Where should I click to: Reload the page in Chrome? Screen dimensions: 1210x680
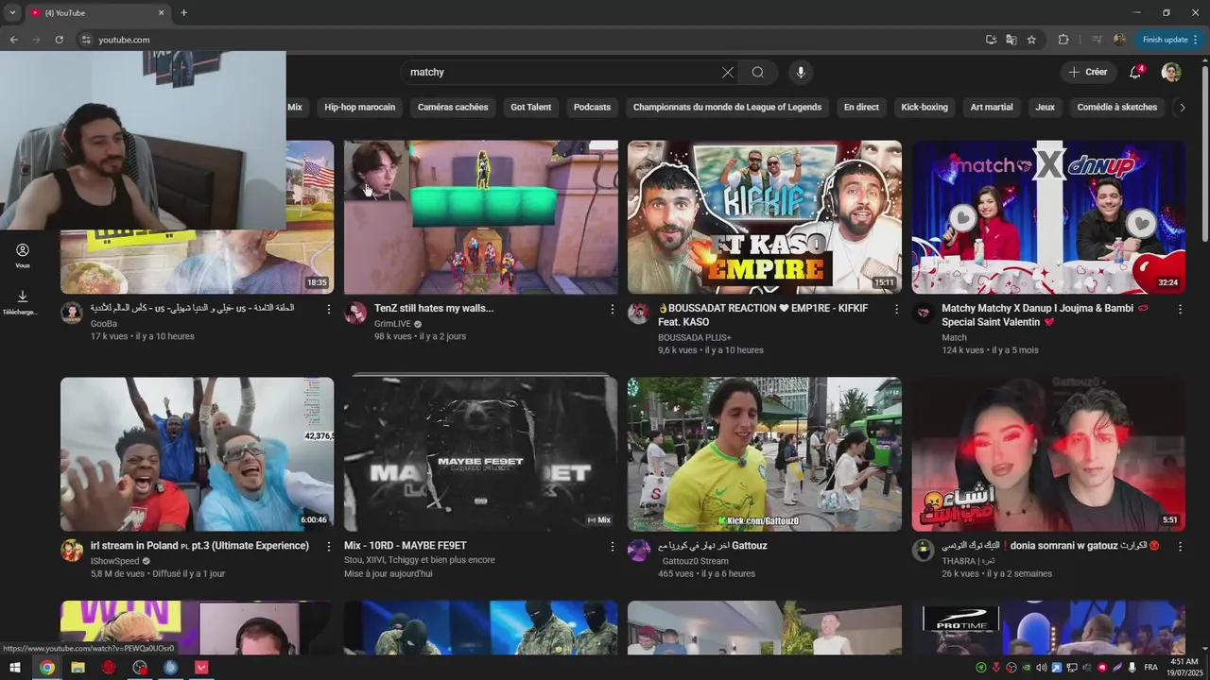click(59, 40)
